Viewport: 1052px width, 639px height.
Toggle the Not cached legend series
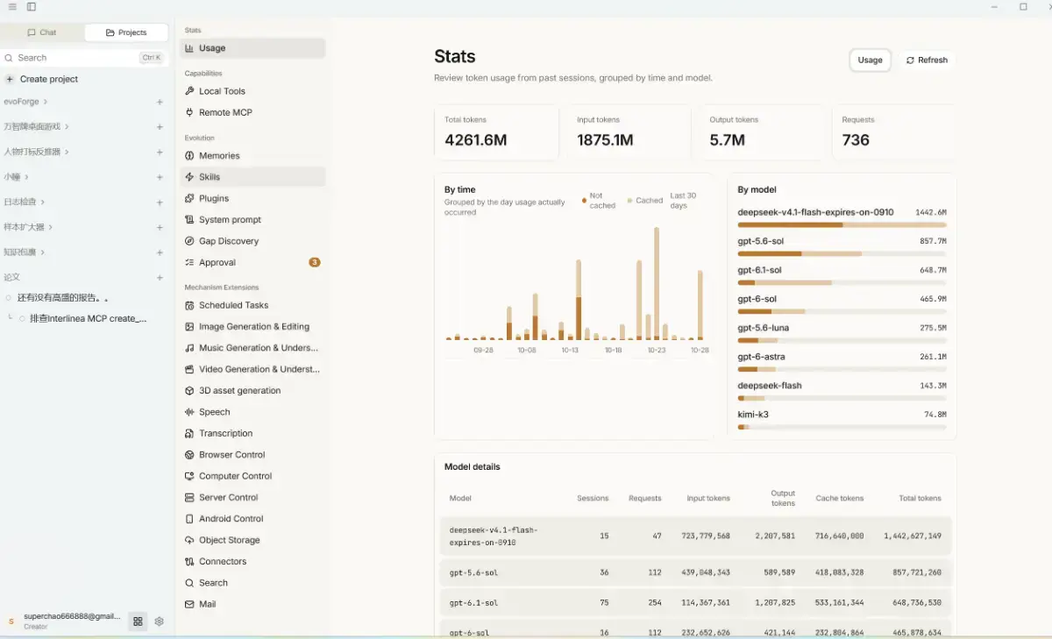click(599, 201)
